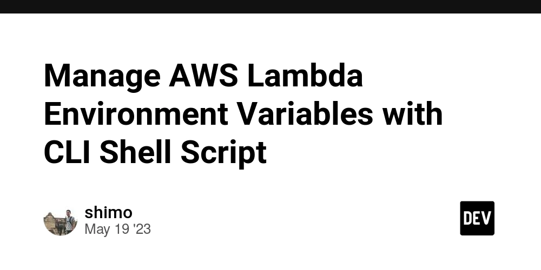The image size is (541, 270).
Task: Click the black top header bar
Action: 270,6
